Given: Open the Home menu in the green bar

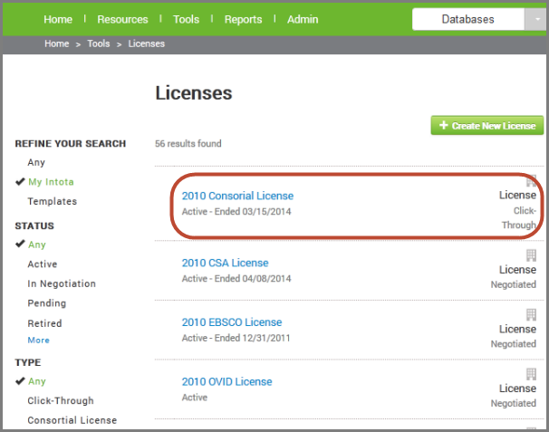Looking at the screenshot, I should tap(58, 19).
